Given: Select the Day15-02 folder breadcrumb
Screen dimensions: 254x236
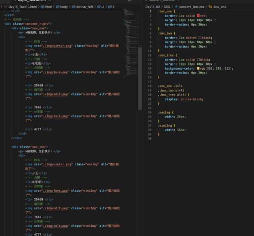Looking at the screenshot, I should [x=152, y=7].
